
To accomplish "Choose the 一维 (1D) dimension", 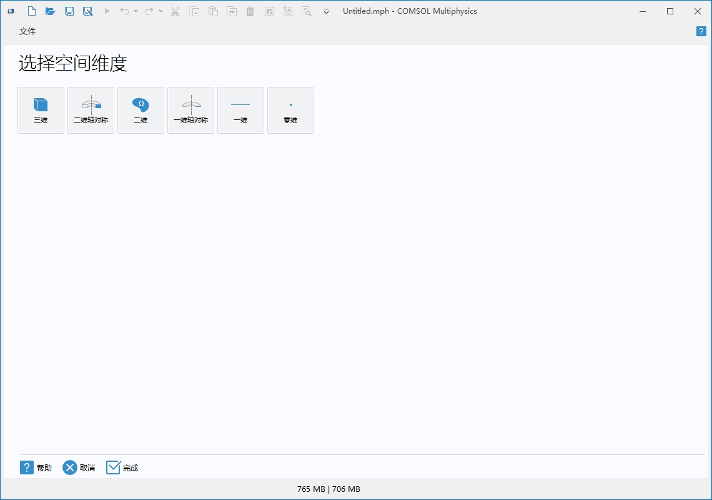I will point(240,110).
